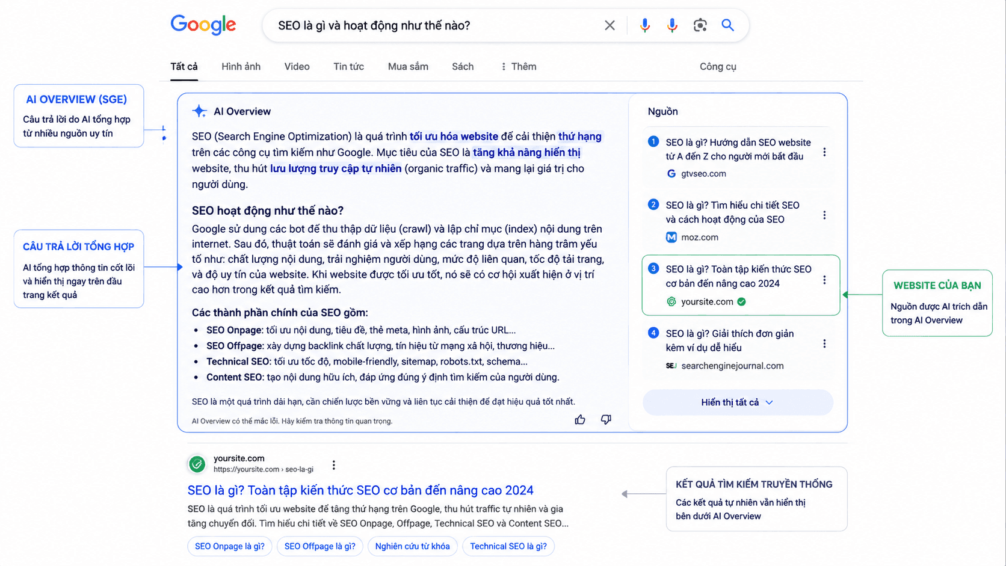Click the blue magnifier search icon
Image resolution: width=1006 pixels, height=566 pixels.
tap(727, 25)
